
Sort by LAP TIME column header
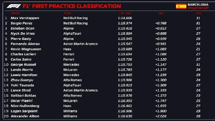pyautogui.click(x=125, y=13)
